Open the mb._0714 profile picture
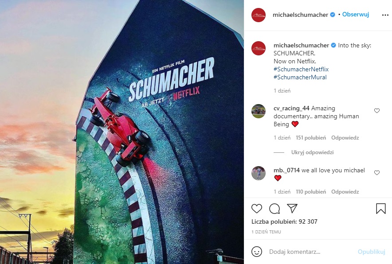The width and height of the screenshot is (392, 264). click(x=258, y=173)
